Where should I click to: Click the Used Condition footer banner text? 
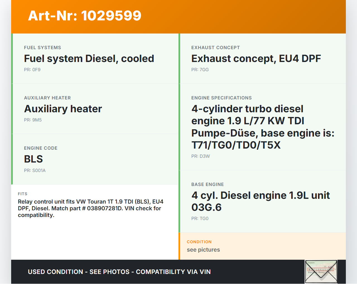click(119, 272)
